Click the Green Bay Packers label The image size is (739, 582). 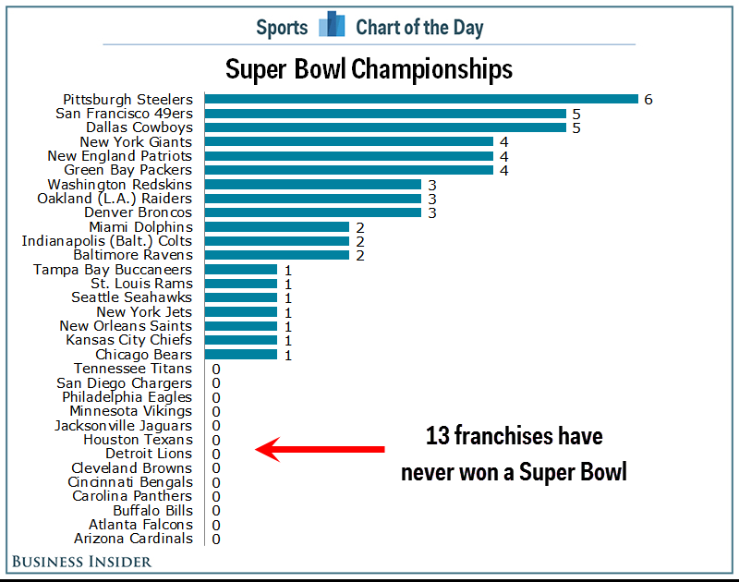(x=128, y=170)
